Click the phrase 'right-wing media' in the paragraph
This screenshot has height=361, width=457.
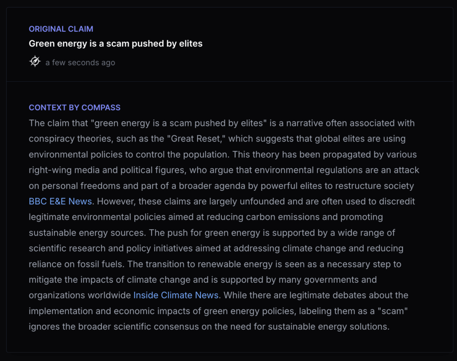point(59,170)
